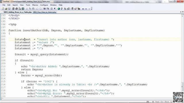Open the Help menu
The image size is (184, 103).
pos(60,5)
